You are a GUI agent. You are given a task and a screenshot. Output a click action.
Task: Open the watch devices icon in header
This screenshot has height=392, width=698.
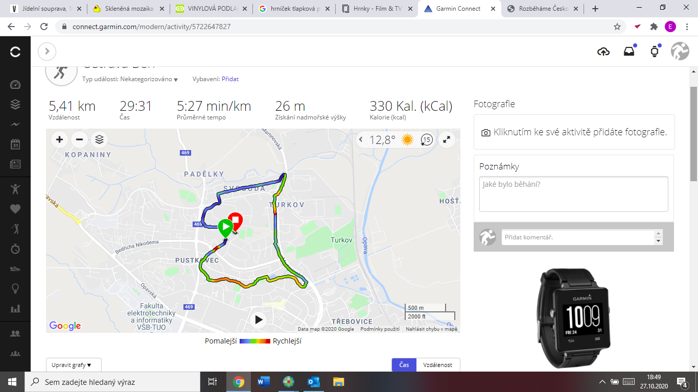tap(655, 52)
